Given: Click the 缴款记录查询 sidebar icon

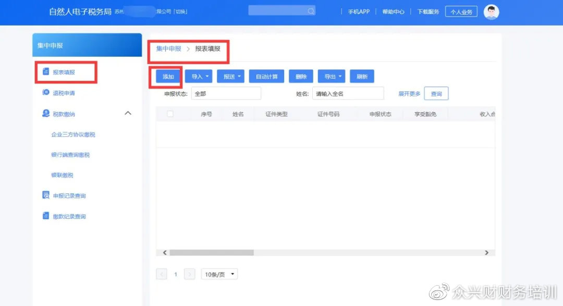Looking at the screenshot, I should [x=45, y=216].
